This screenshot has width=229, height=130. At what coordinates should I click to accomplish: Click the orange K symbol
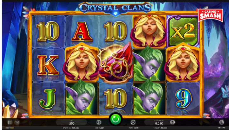[48, 65]
